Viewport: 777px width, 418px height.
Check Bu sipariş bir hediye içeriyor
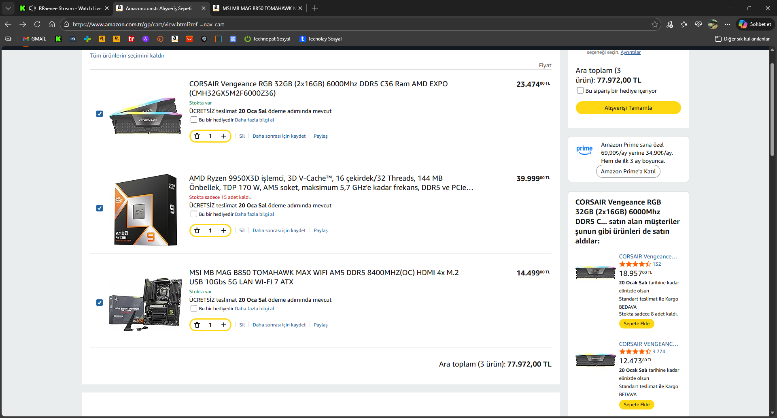[x=580, y=90]
